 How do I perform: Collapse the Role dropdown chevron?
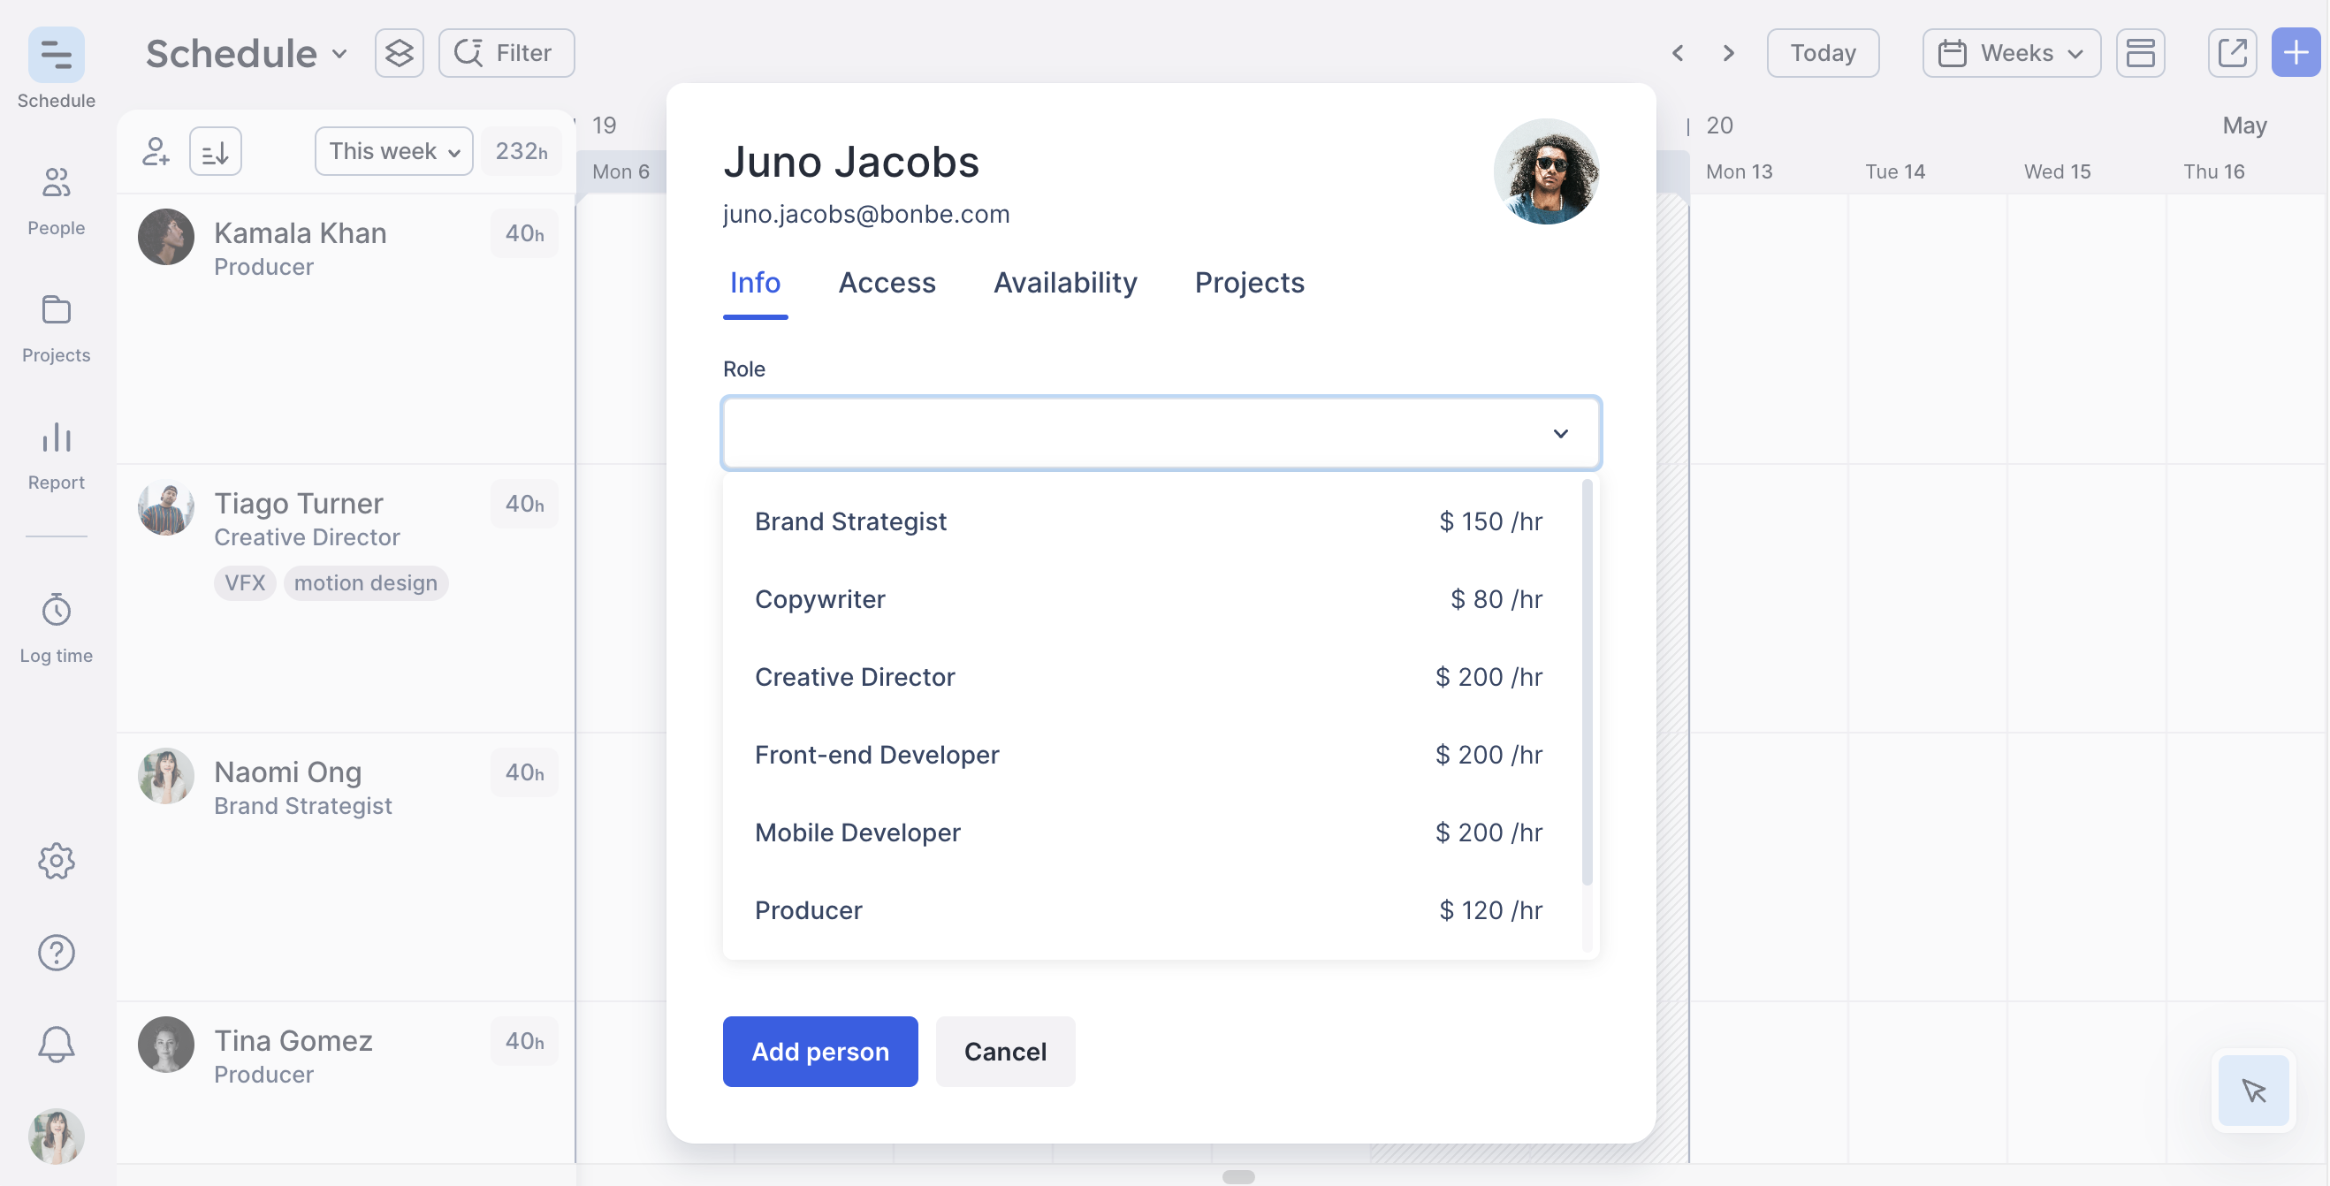pyautogui.click(x=1560, y=433)
